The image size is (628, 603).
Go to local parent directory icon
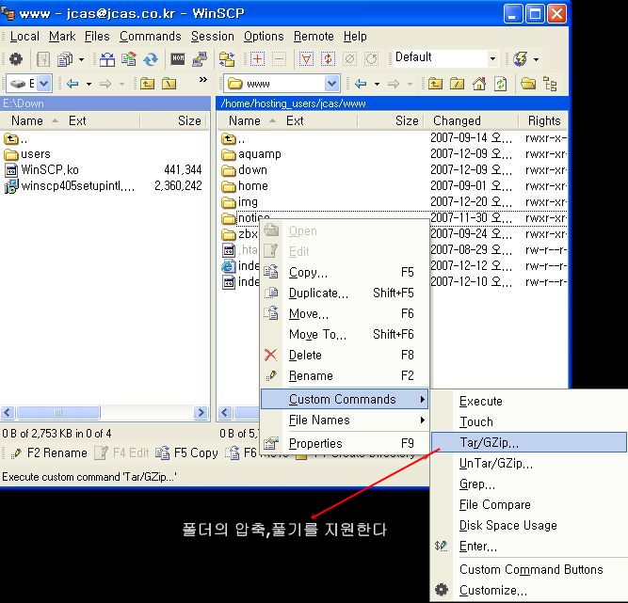coord(147,84)
